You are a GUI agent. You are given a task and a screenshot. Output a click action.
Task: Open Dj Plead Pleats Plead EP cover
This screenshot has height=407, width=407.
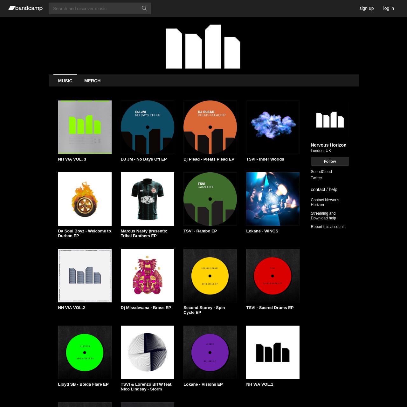point(210,127)
